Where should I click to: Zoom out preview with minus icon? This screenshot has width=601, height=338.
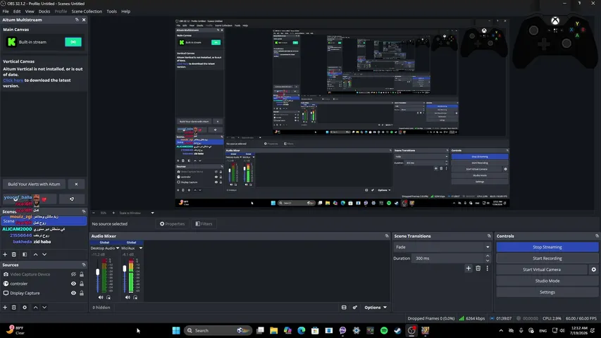click(x=94, y=213)
